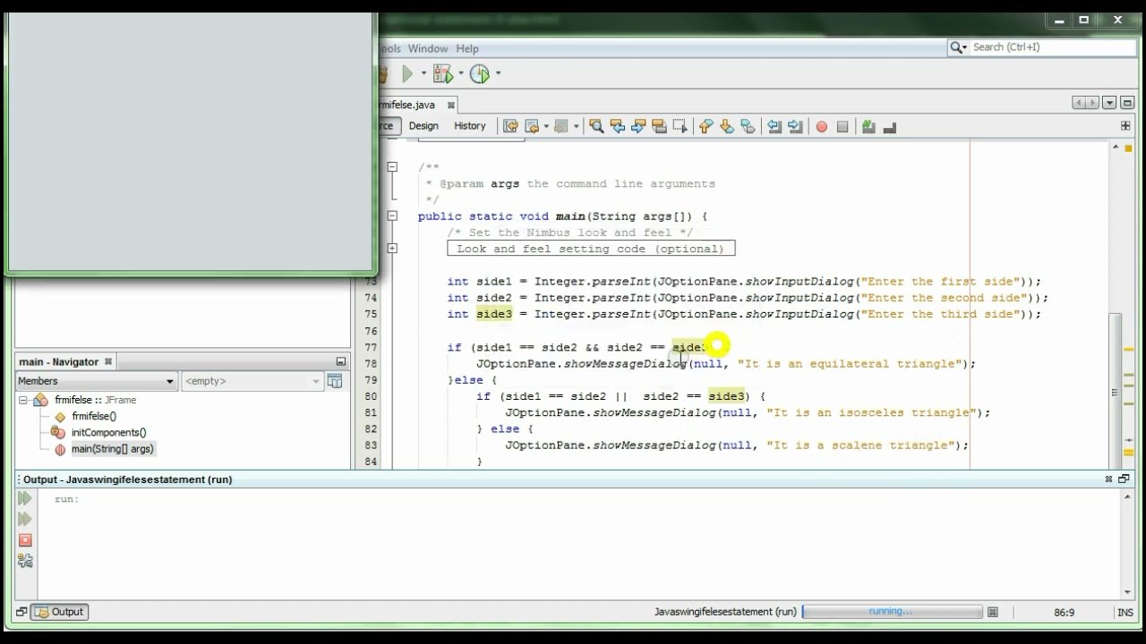Click the Find Selection magnifier icon
Image resolution: width=1146 pixels, height=644 pixels.
click(596, 127)
